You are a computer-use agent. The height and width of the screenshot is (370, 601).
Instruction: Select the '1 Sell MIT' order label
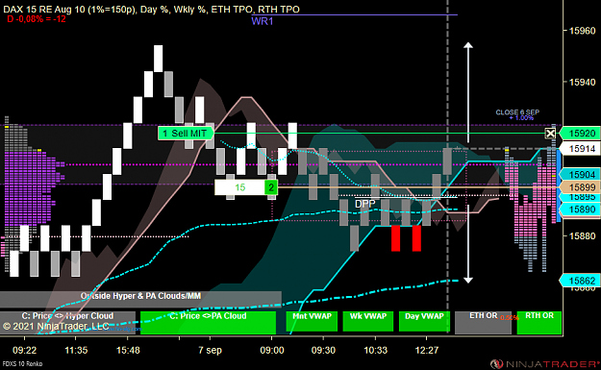(x=186, y=134)
